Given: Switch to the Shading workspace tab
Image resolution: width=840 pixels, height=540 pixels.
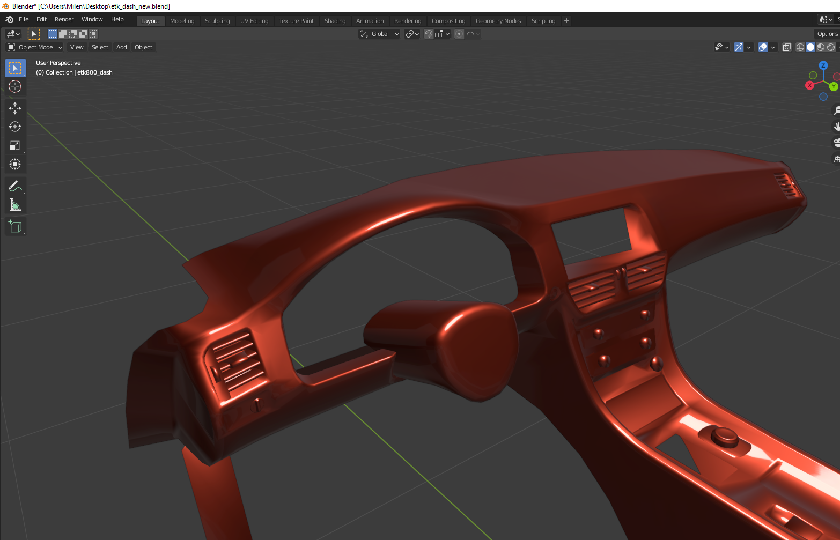Looking at the screenshot, I should click(335, 21).
